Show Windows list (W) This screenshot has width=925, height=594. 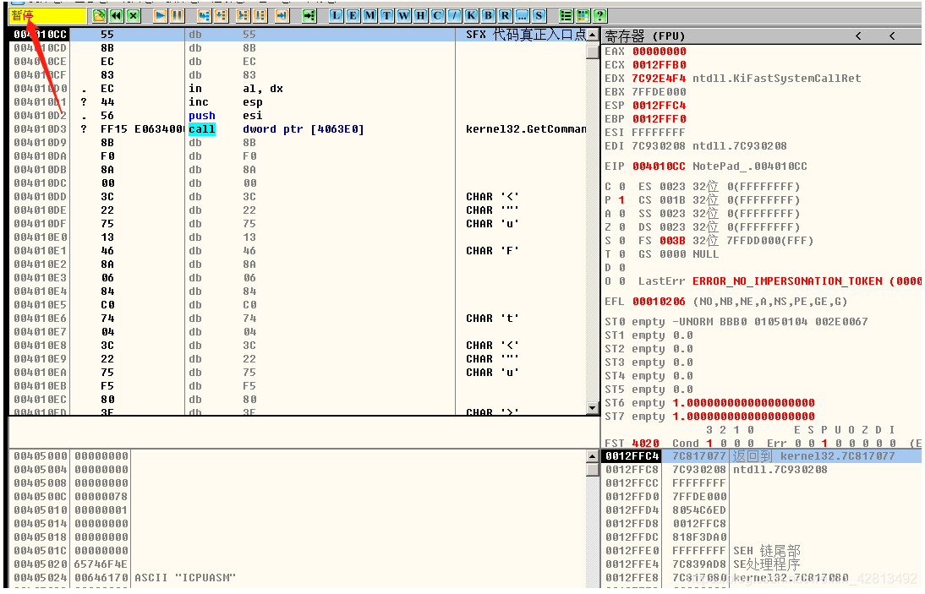click(x=403, y=16)
